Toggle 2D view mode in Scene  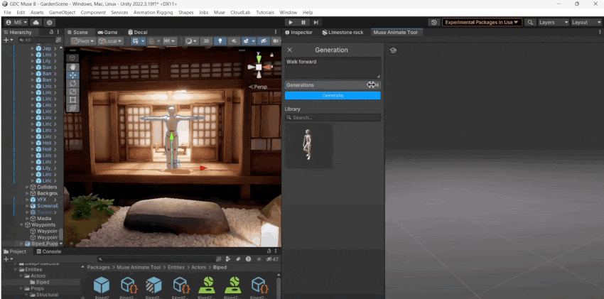coord(206,40)
